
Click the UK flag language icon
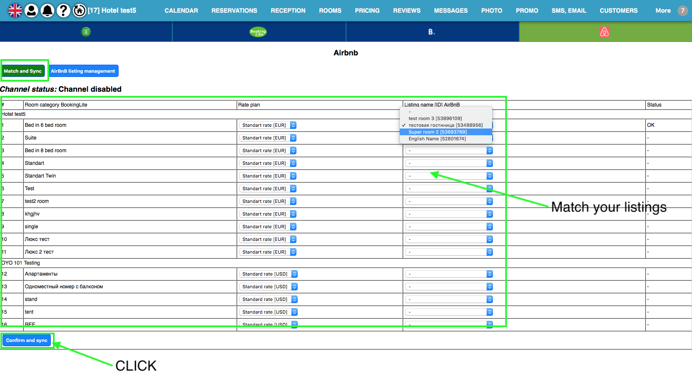(15, 11)
